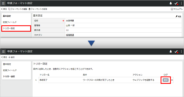
Task: Select 基本設定 in lower sidebar
Action: point(7,64)
